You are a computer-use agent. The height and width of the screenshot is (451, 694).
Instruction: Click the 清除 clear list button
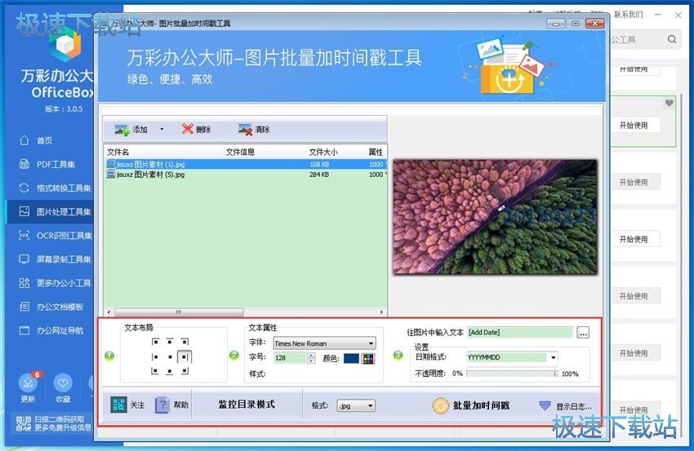(254, 129)
